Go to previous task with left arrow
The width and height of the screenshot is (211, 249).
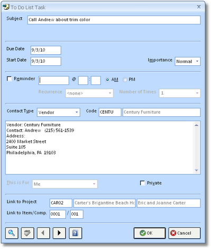tap(43, 233)
